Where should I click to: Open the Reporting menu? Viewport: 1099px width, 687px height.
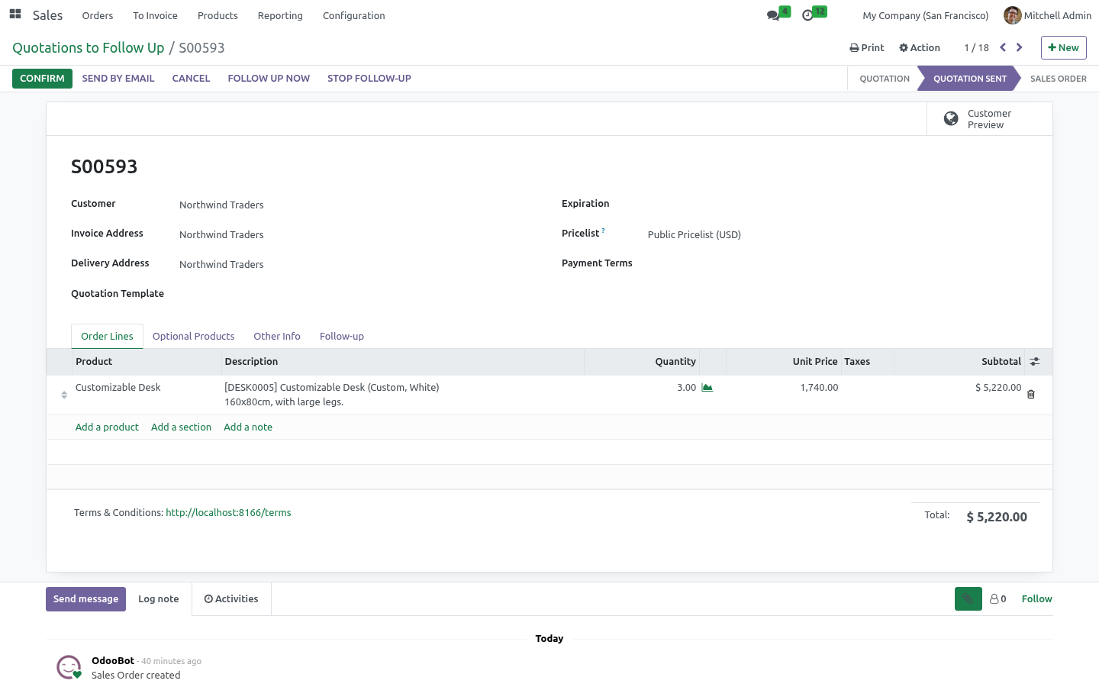pos(280,15)
